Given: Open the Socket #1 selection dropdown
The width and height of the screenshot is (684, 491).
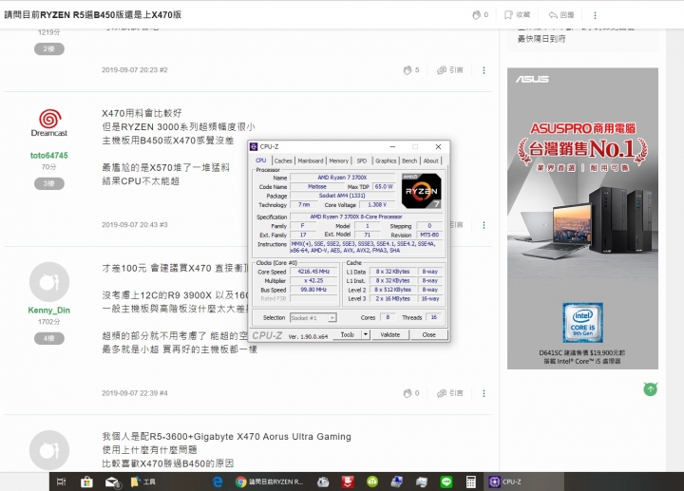Looking at the screenshot, I should click(313, 318).
